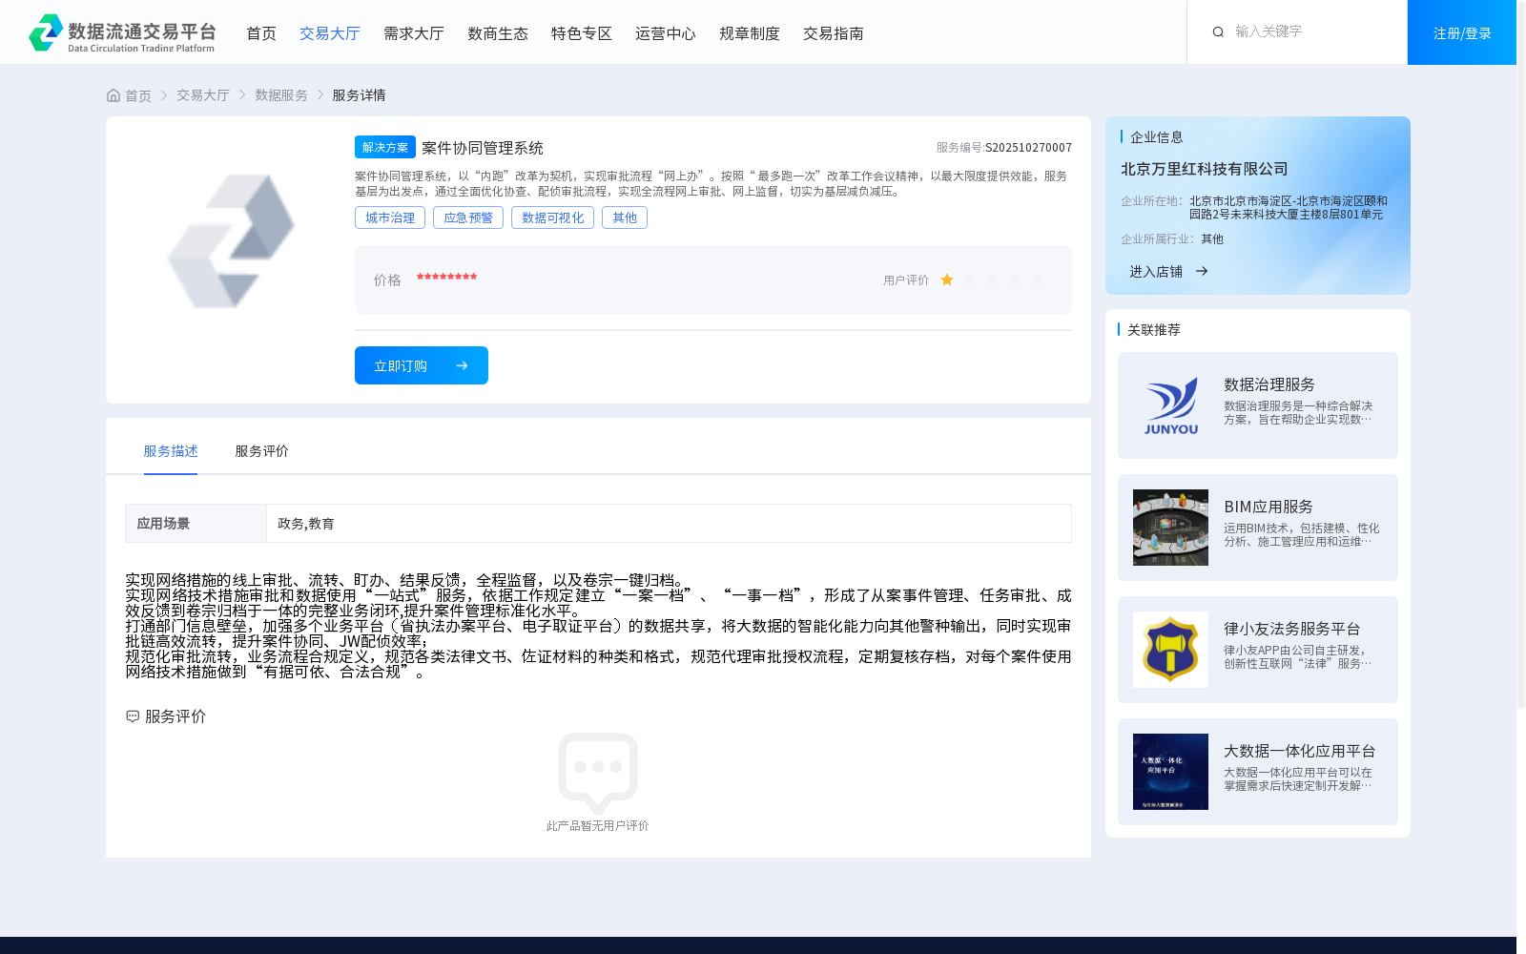The image size is (1526, 954).
Task: Open 数据治理服务 recommendation title
Action: [1269, 384]
